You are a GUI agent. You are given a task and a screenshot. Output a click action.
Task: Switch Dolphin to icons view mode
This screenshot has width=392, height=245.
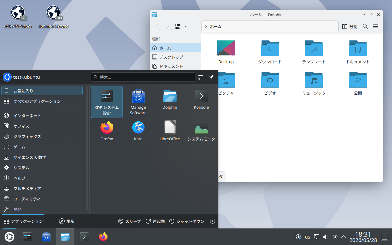click(x=178, y=26)
